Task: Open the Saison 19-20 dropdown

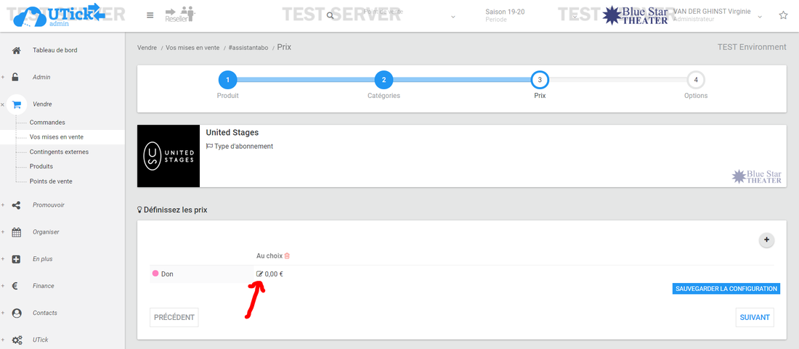Action: [574, 16]
